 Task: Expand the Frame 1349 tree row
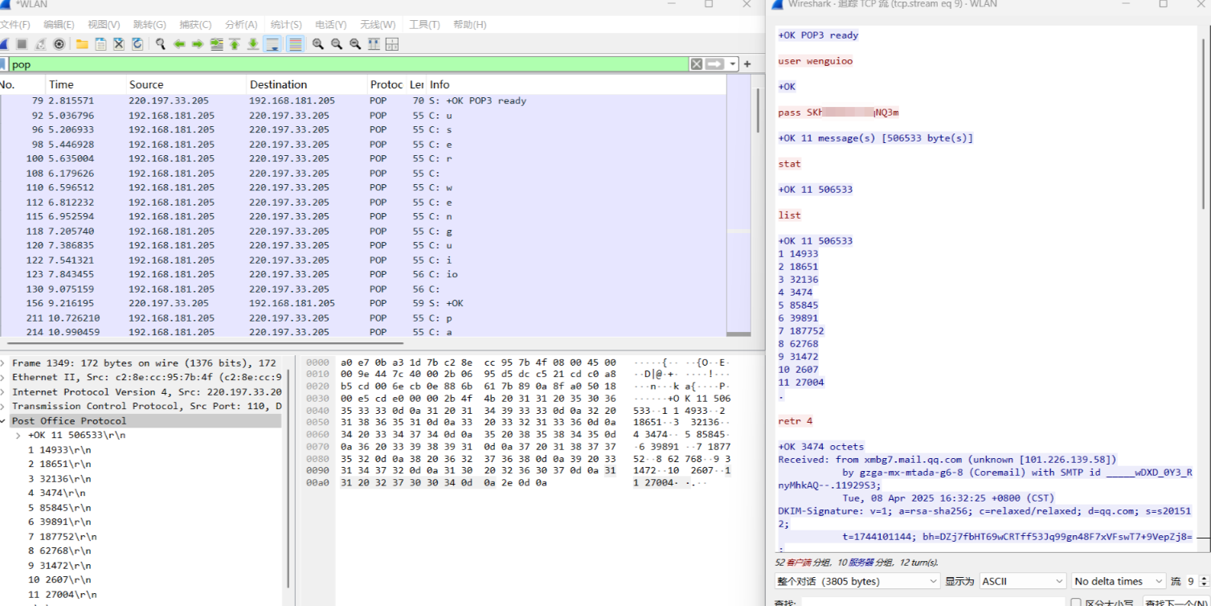(x=3, y=363)
